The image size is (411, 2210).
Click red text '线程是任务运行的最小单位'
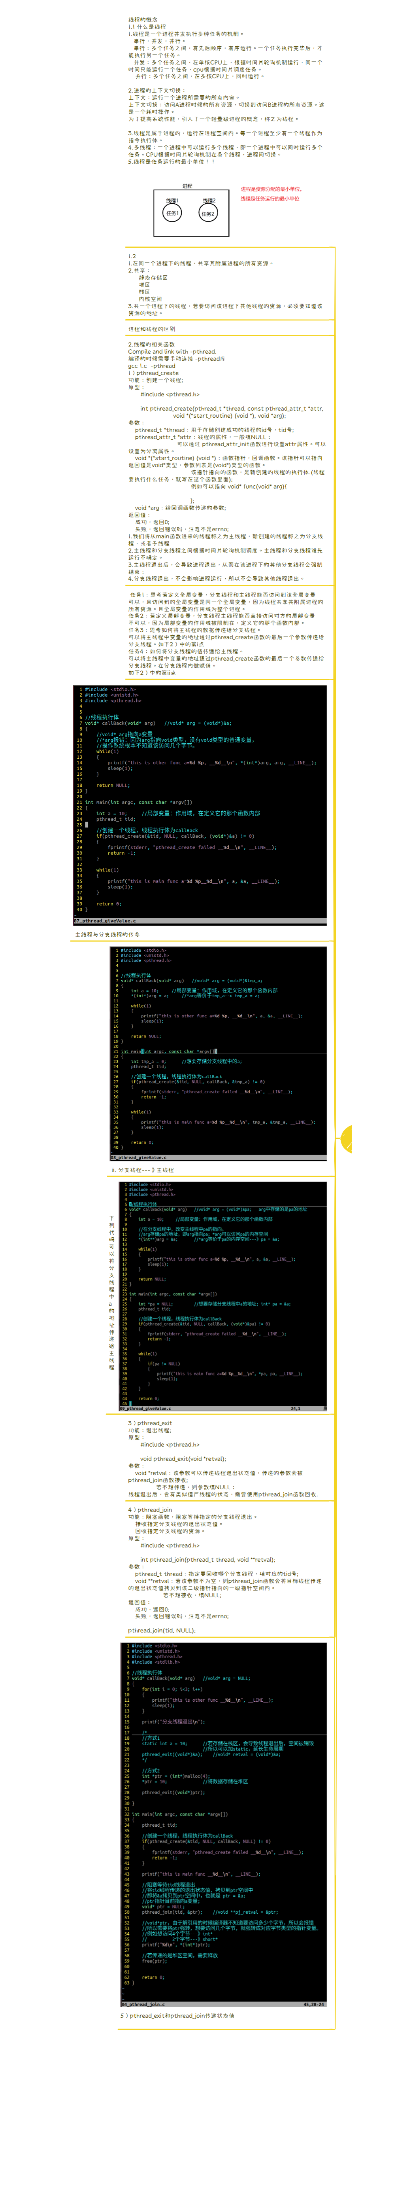pos(270,198)
